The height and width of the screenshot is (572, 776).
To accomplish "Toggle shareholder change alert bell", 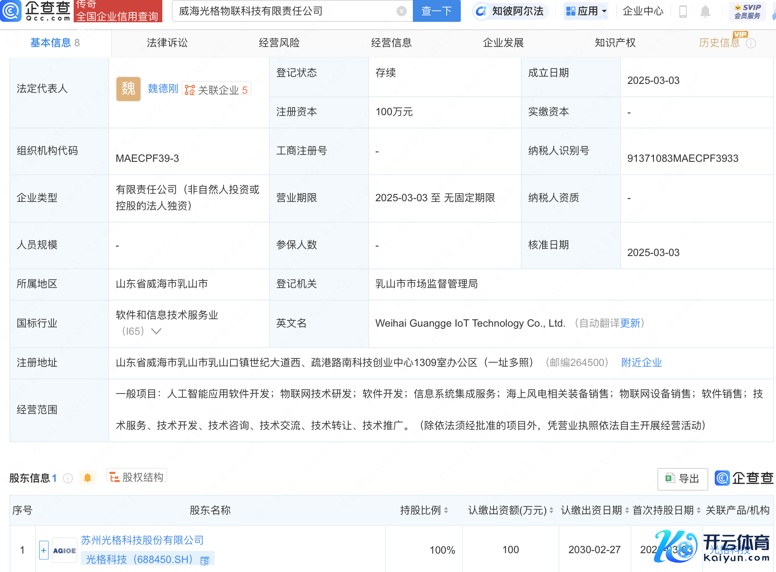I will pyautogui.click(x=87, y=478).
